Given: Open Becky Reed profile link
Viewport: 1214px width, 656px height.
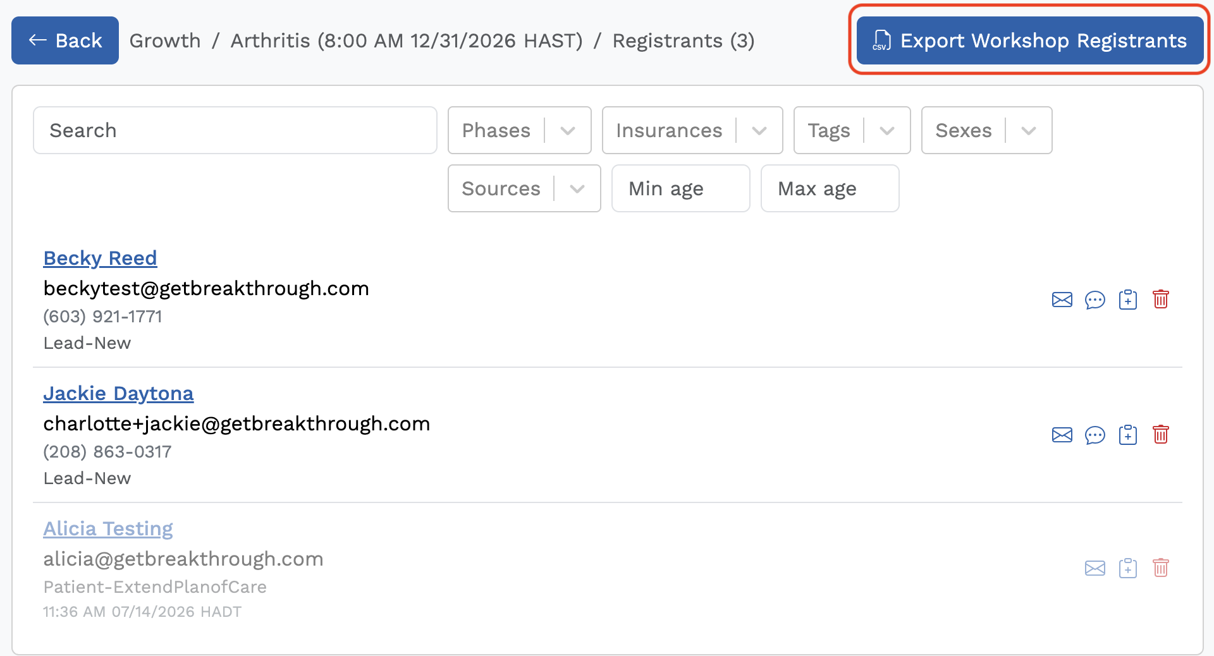Looking at the screenshot, I should point(100,258).
